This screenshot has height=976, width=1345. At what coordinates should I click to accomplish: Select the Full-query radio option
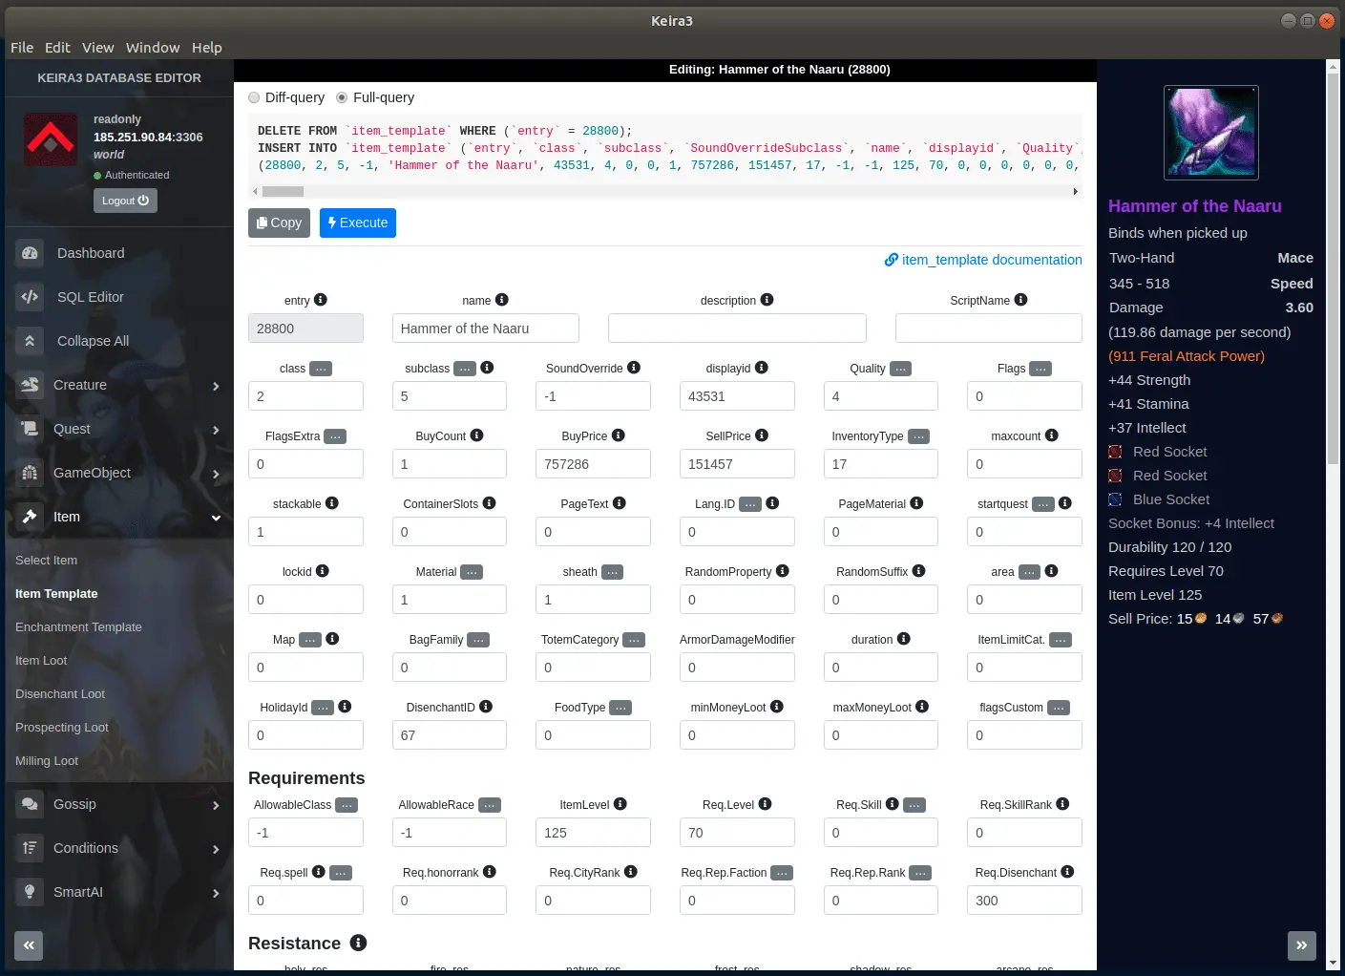pos(342,97)
